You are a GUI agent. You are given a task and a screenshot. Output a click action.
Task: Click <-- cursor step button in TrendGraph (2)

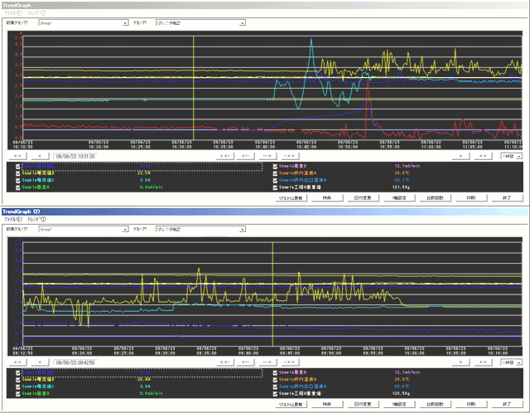[x=246, y=362]
